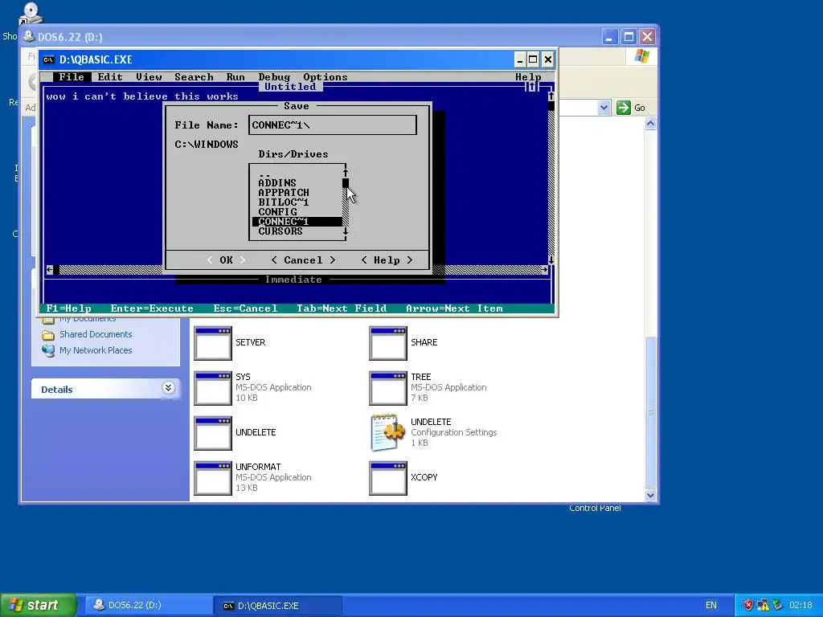Select the UNFORMAT application icon
Screen dimensions: 823x617
pos(212,479)
